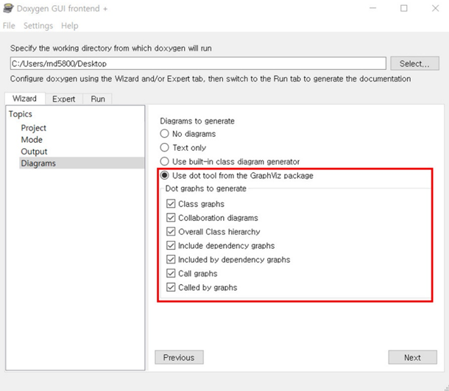Screen dimensions: 449x391
Task: Select the Output topic
Action: coord(34,152)
